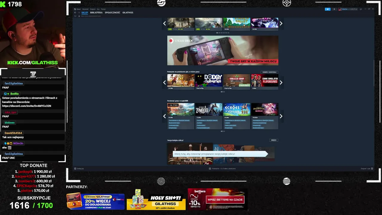The height and width of the screenshot is (215, 382).
Task: Open the BIBLIOTEKA tab
Action: pyautogui.click(x=96, y=13)
